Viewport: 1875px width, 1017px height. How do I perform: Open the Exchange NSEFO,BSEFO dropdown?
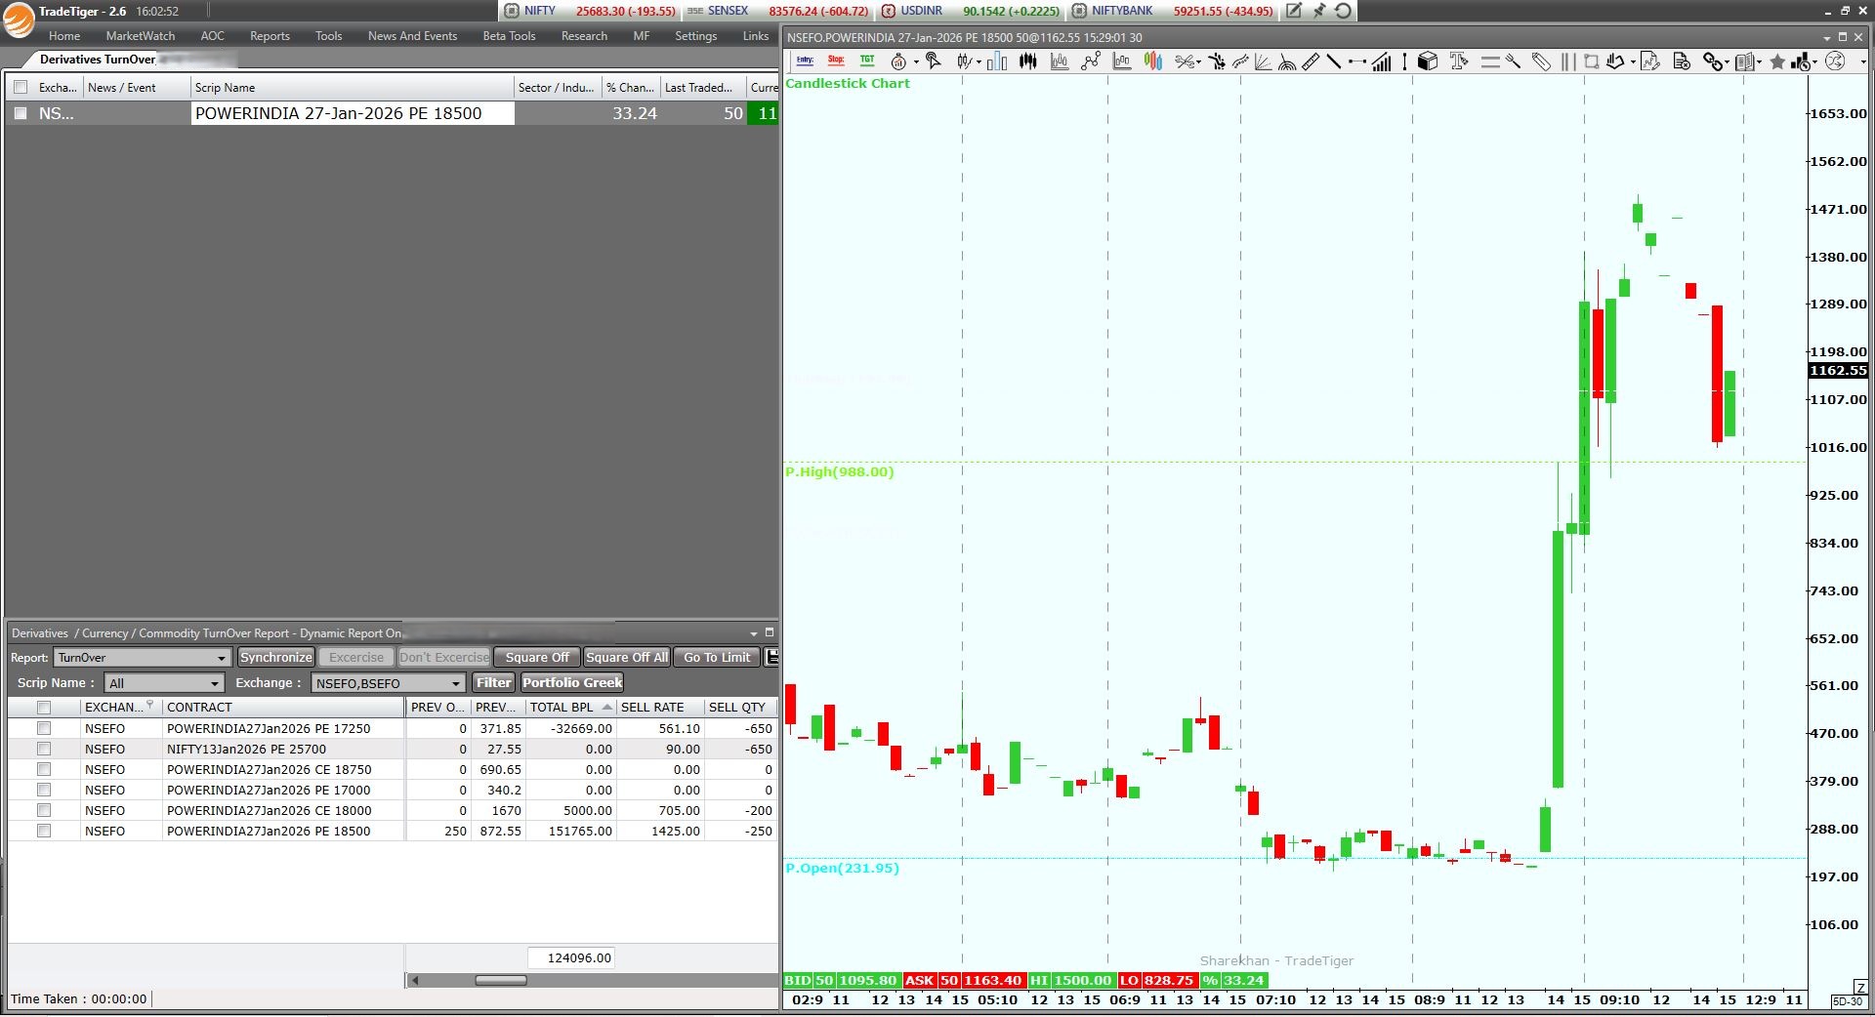pyautogui.click(x=387, y=683)
